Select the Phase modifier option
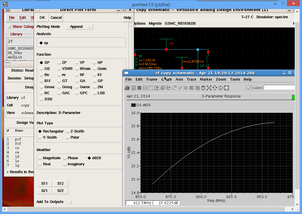 (x=65, y=158)
